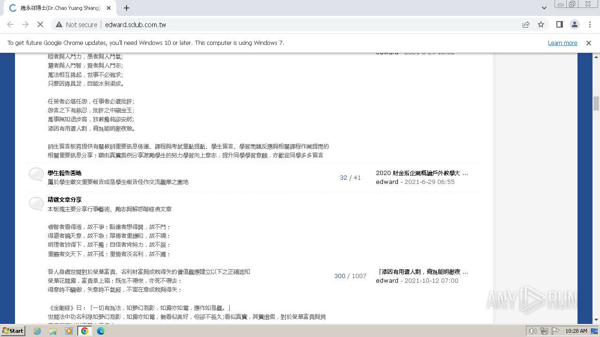The height and width of the screenshot is (337, 600).
Task: Open the Windows Start menu
Action: pos(13,330)
